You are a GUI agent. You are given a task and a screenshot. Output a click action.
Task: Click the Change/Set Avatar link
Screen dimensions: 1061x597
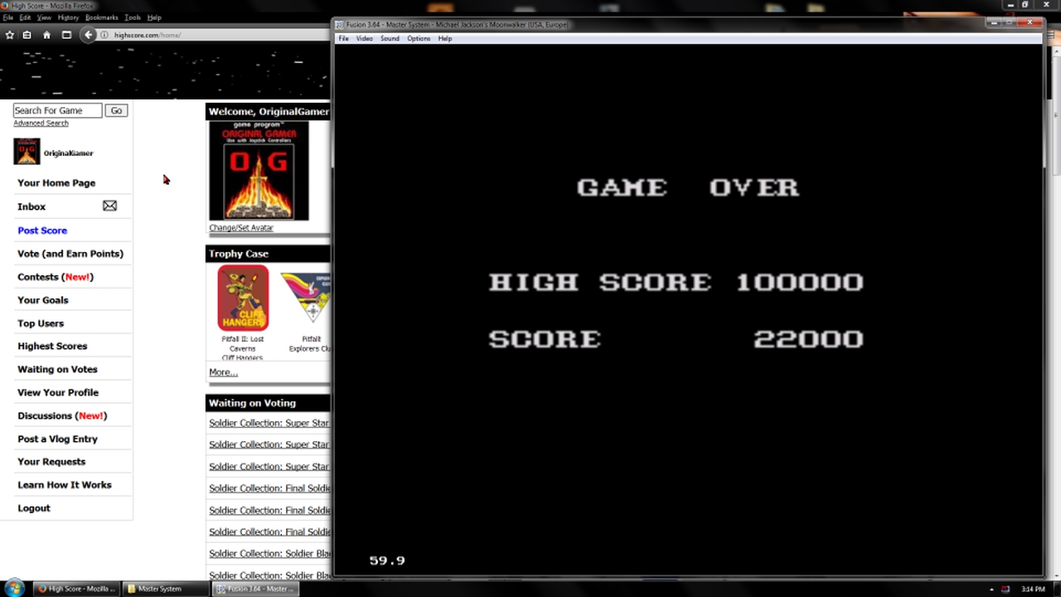240,228
